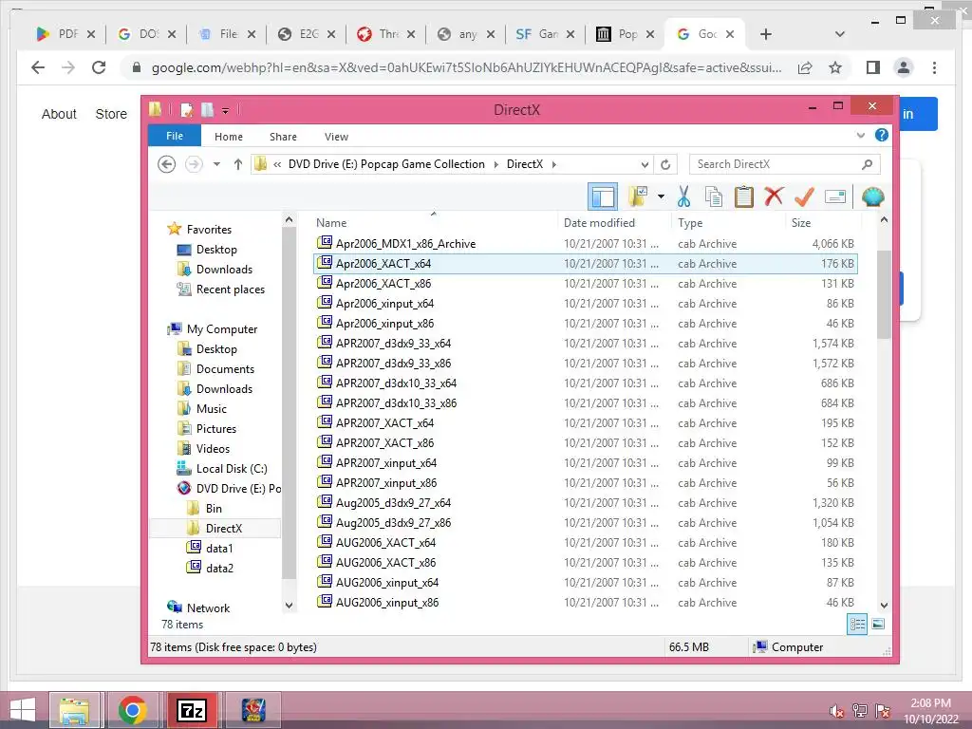The width and height of the screenshot is (972, 729).
Task: Click the DirectX breadcrumb segment
Action: 524,164
